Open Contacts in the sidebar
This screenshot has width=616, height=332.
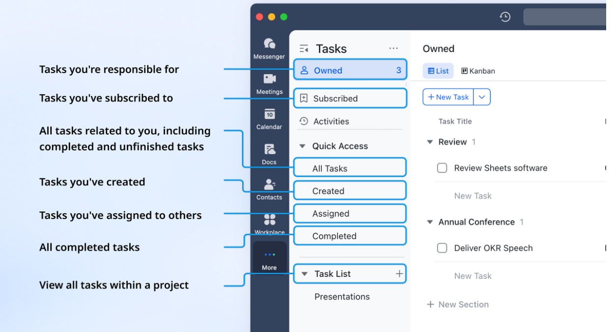[269, 189]
